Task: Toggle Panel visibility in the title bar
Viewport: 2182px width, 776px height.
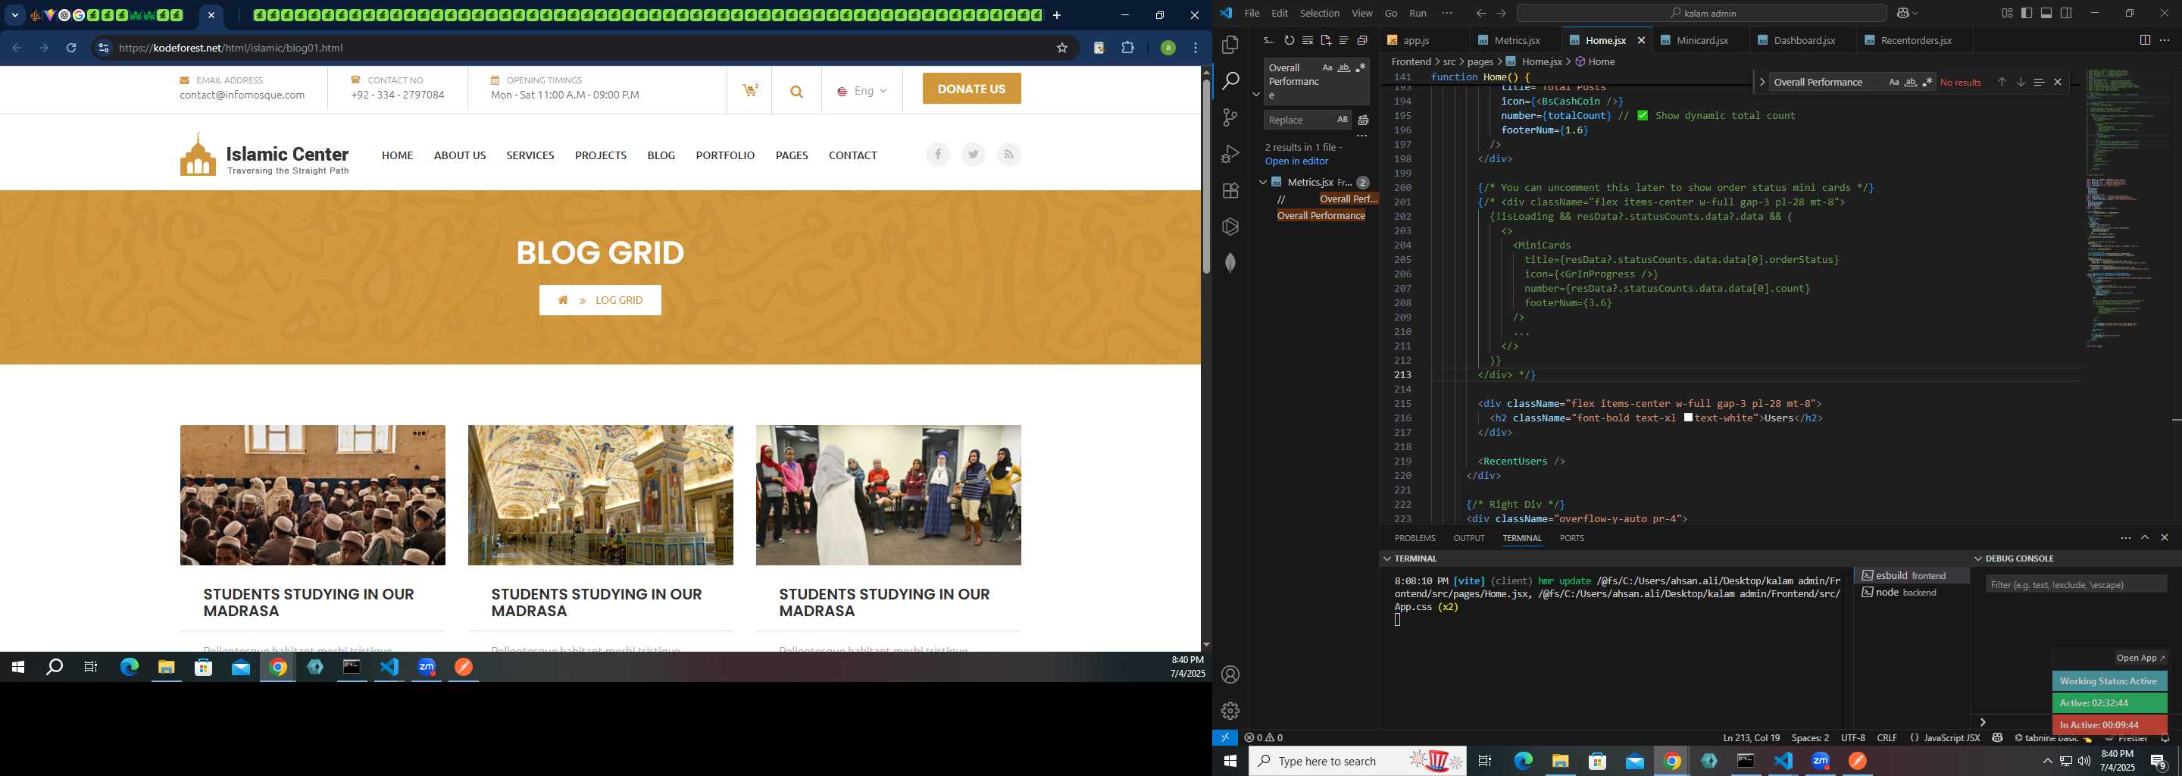Action: coord(2046,14)
